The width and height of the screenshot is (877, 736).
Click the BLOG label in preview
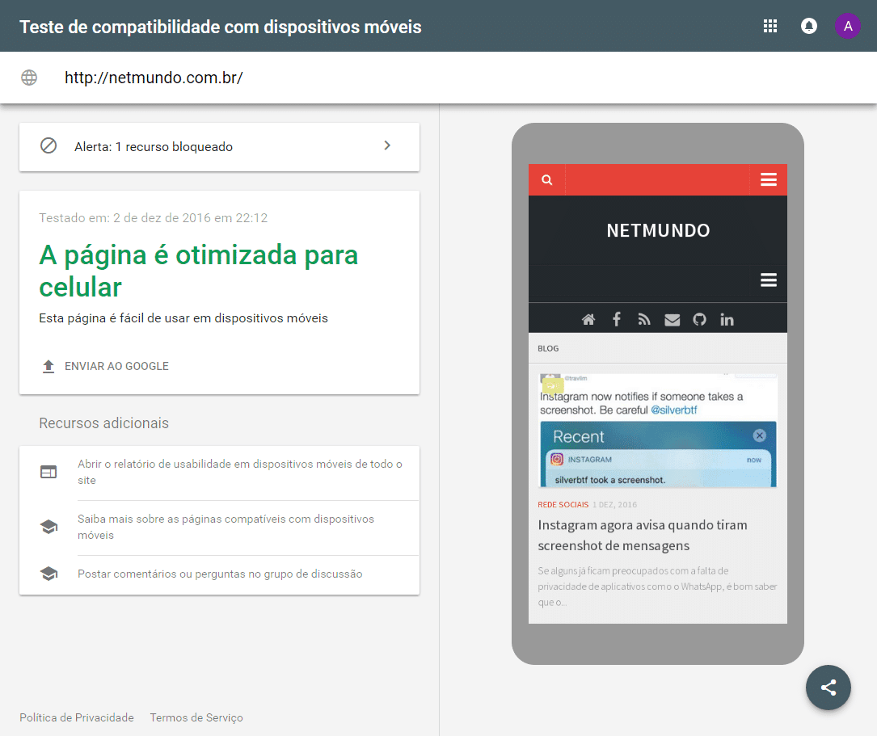(548, 348)
